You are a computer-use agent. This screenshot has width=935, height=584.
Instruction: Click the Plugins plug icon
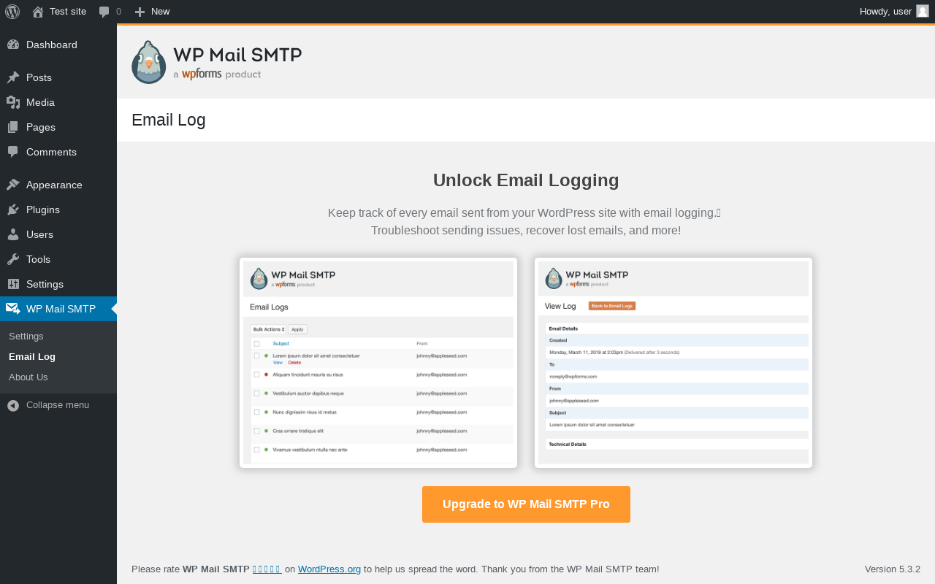pyautogui.click(x=13, y=210)
